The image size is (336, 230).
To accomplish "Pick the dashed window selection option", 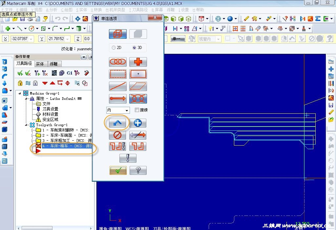I will [x=118, y=74].
